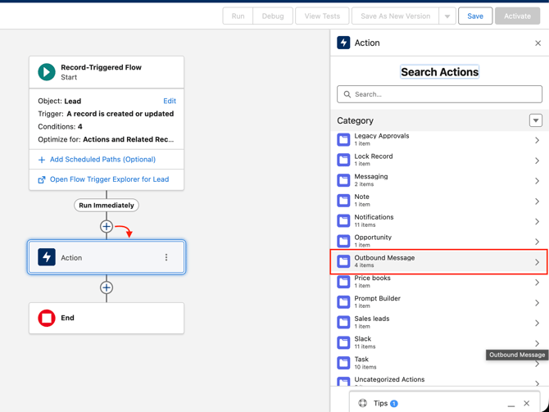Click the Sales leads folder icon
The height and width of the screenshot is (412, 549).
(x=343, y=323)
